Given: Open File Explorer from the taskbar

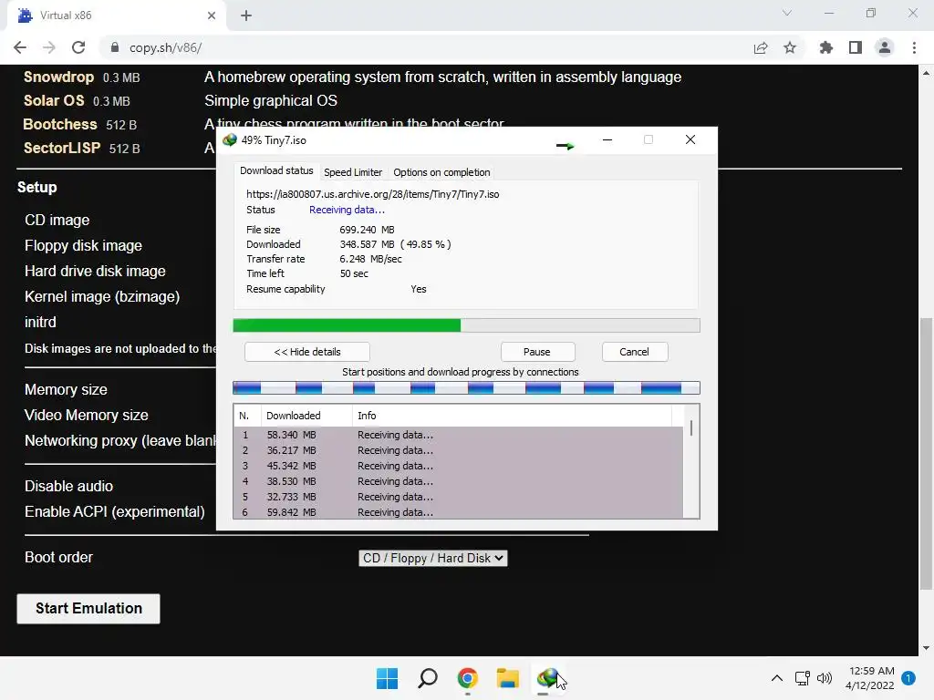Looking at the screenshot, I should pos(508,678).
